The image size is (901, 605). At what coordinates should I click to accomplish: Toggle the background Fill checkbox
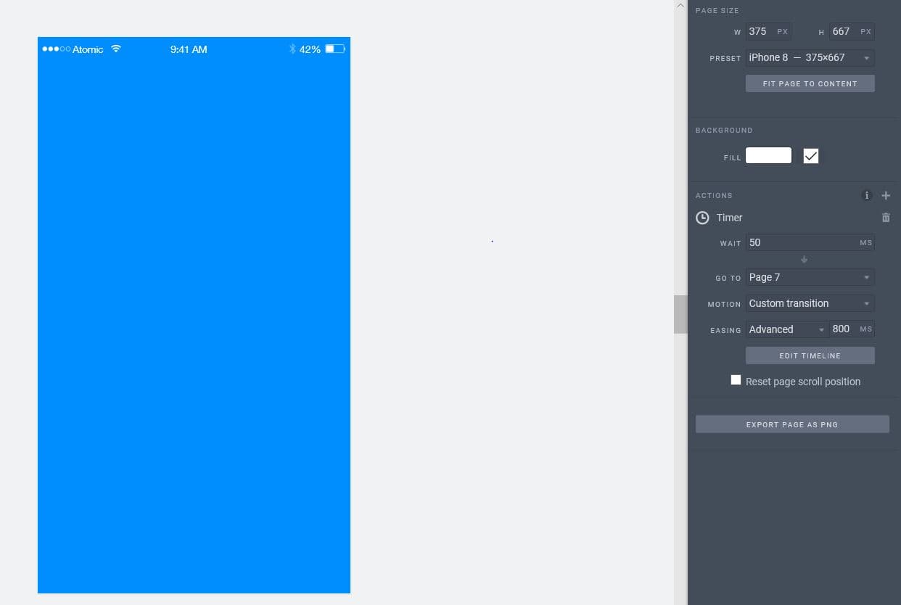810,155
